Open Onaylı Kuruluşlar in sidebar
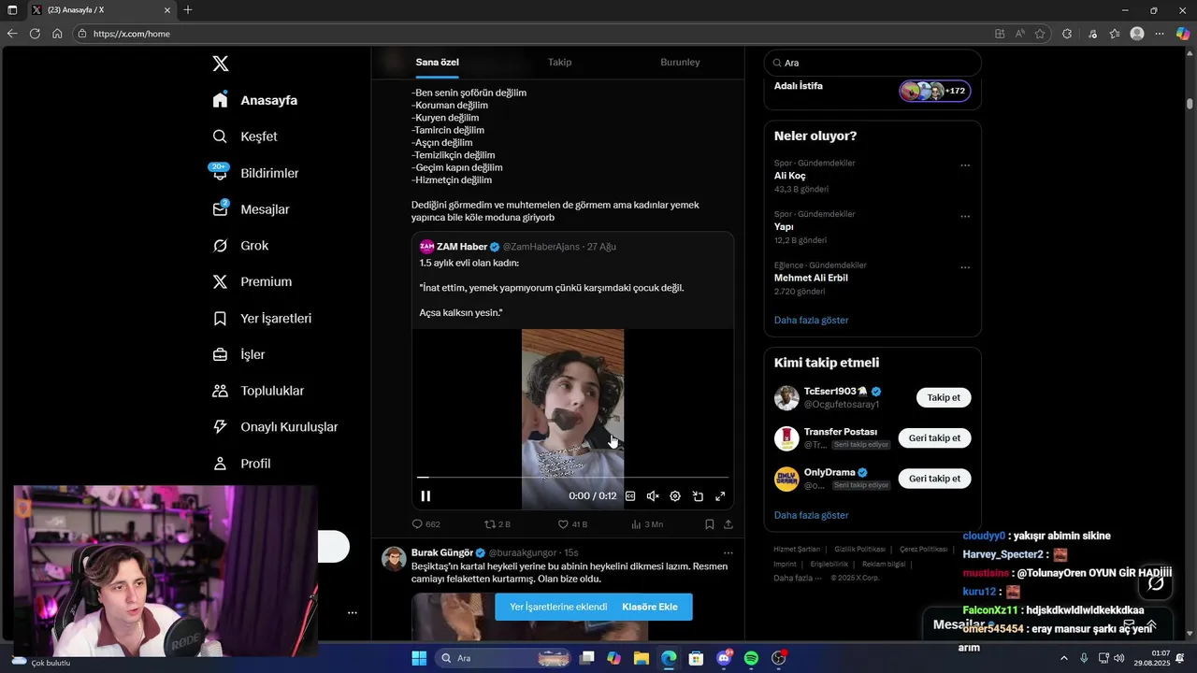Image resolution: width=1197 pixels, height=673 pixels. [275, 427]
